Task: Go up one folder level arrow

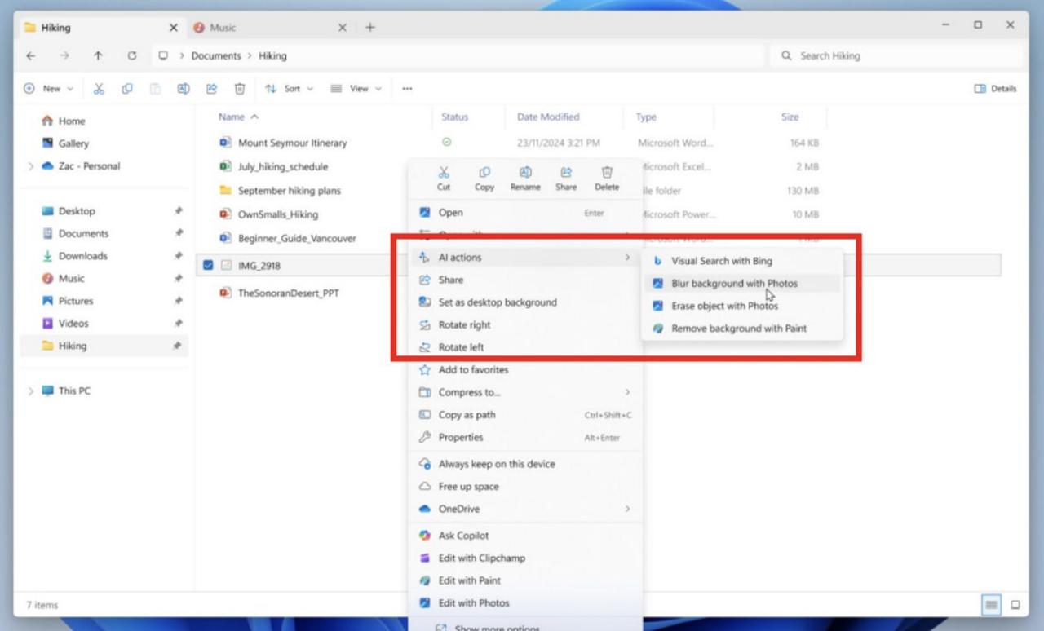Action: point(98,56)
